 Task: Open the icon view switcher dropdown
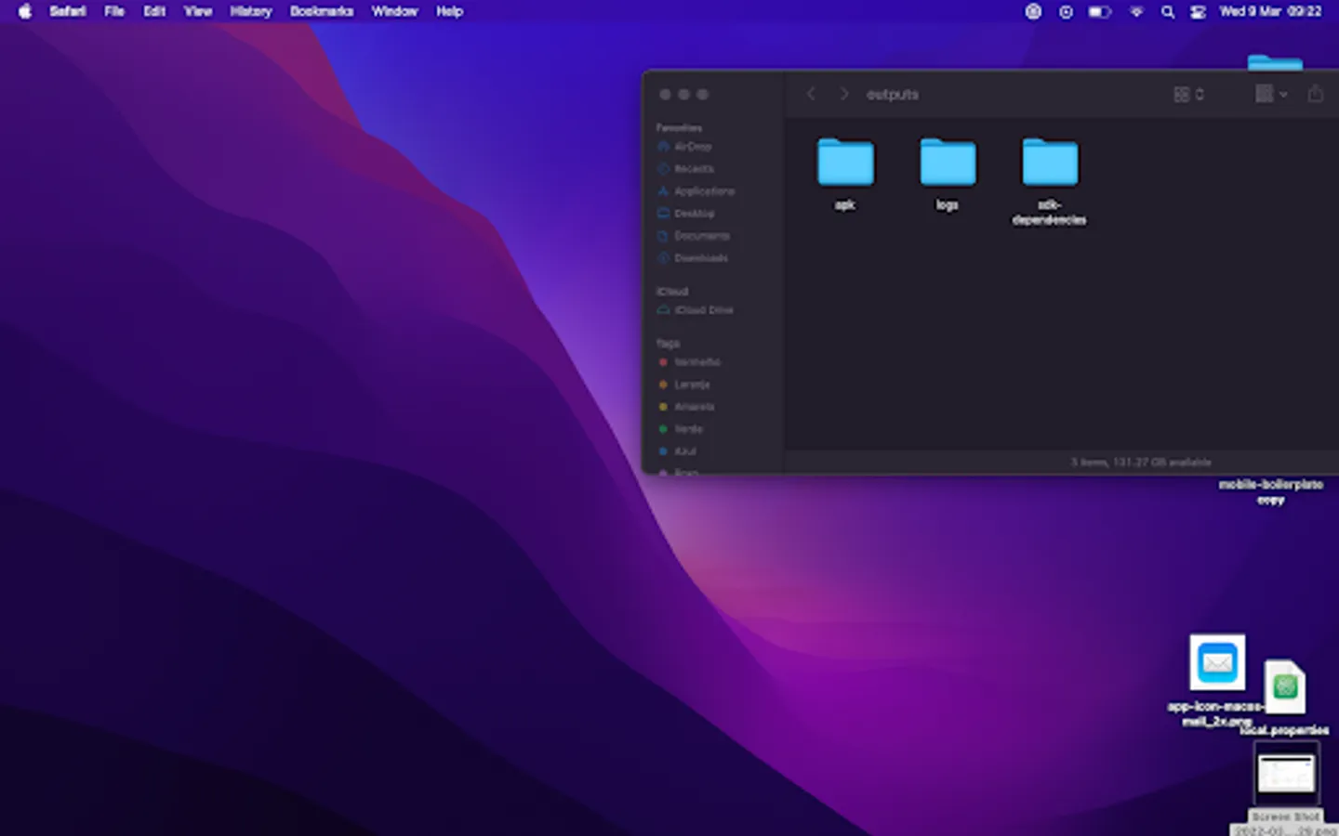1188,94
